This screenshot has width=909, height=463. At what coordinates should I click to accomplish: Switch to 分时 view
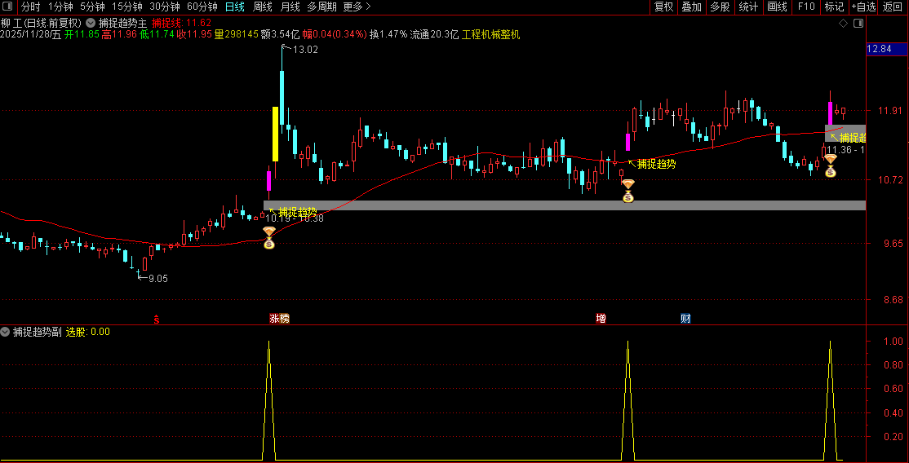click(31, 7)
